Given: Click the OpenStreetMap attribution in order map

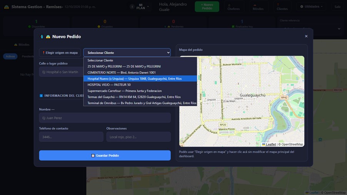Looking at the screenshot, I should click(x=292, y=144).
